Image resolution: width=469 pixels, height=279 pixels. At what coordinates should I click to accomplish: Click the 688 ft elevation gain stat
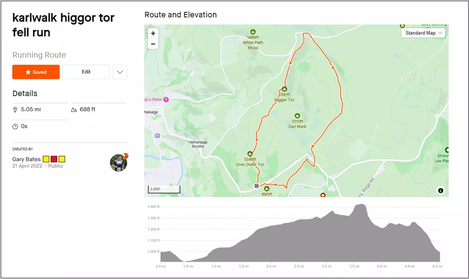click(x=87, y=110)
